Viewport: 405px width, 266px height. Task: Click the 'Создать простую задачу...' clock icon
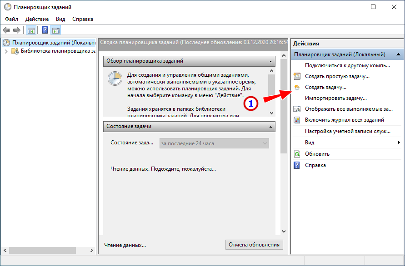(x=297, y=76)
